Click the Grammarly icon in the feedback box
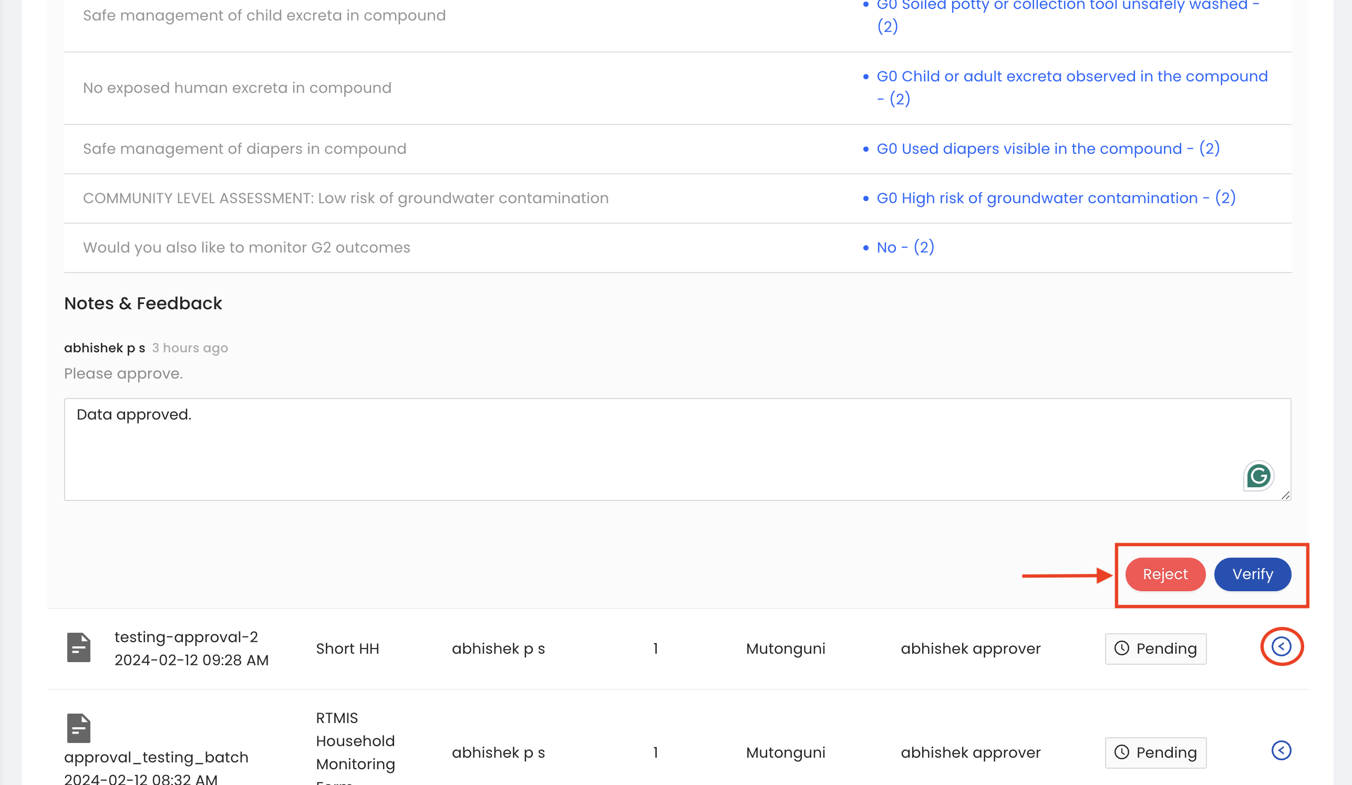The width and height of the screenshot is (1352, 785). click(x=1258, y=476)
